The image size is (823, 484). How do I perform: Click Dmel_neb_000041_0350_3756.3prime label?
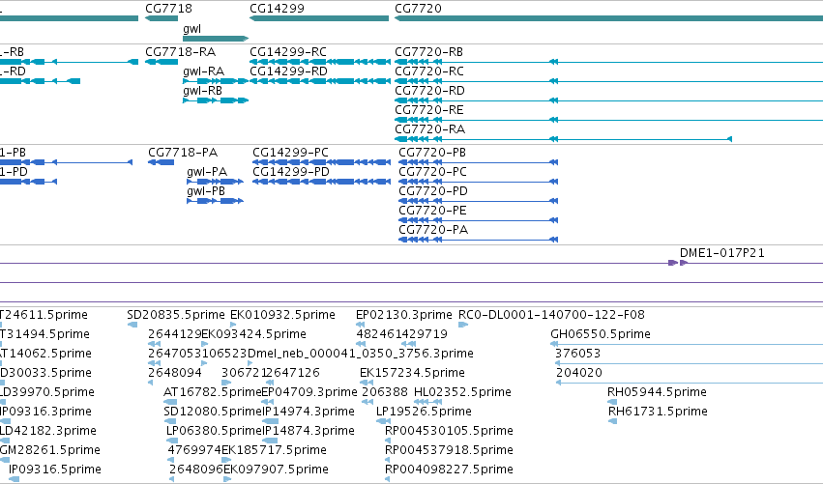[360, 354]
